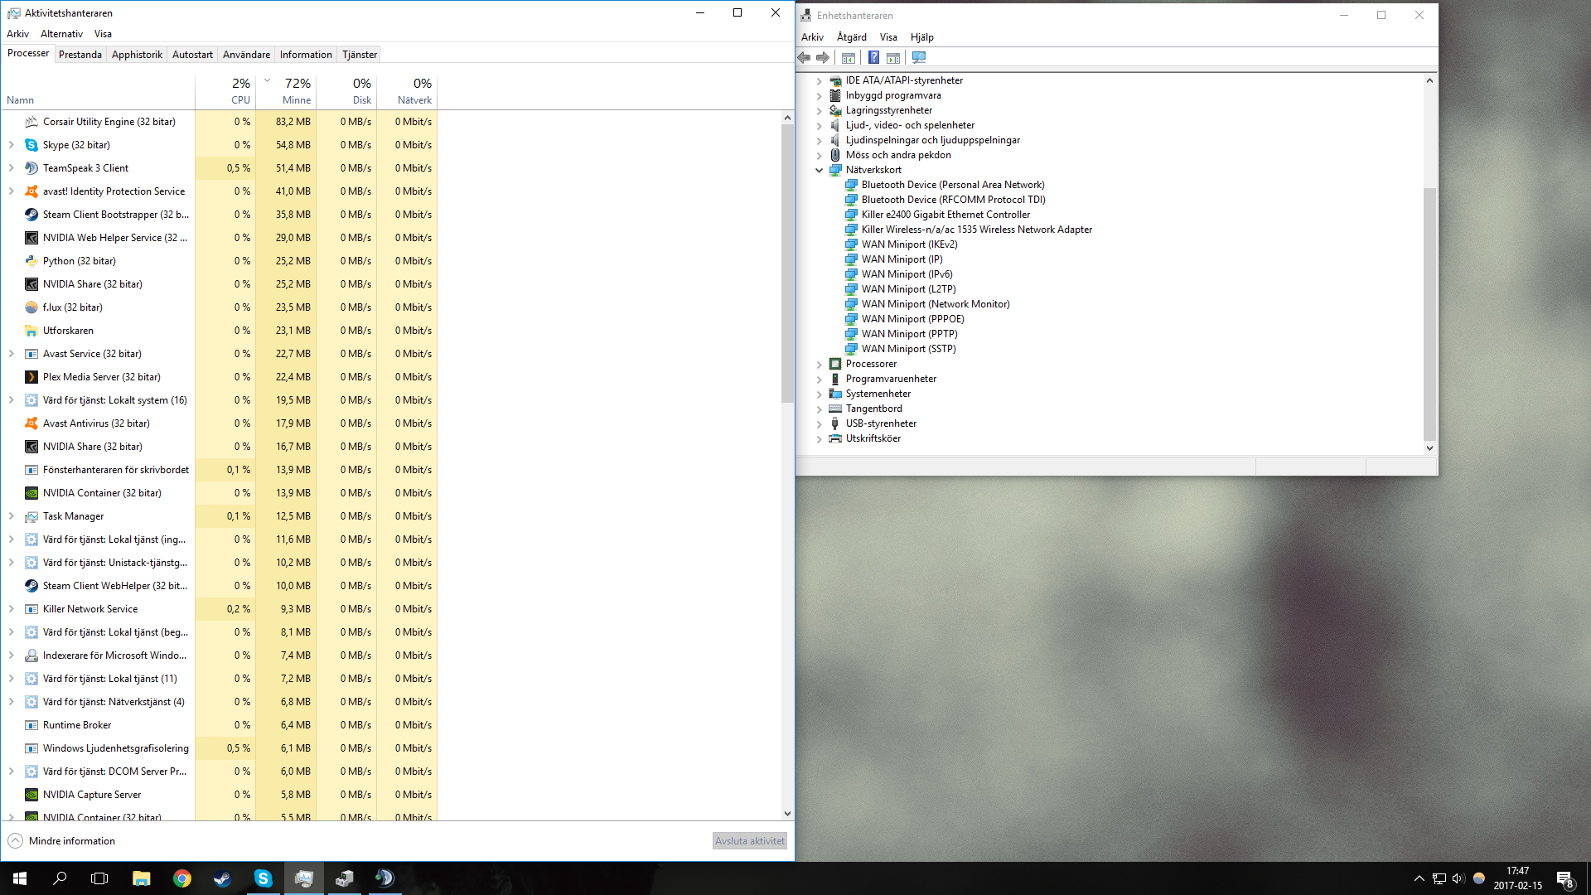Click the forward arrow in Enhetshanteraren toolbar
The image size is (1591, 895).
[823, 58]
